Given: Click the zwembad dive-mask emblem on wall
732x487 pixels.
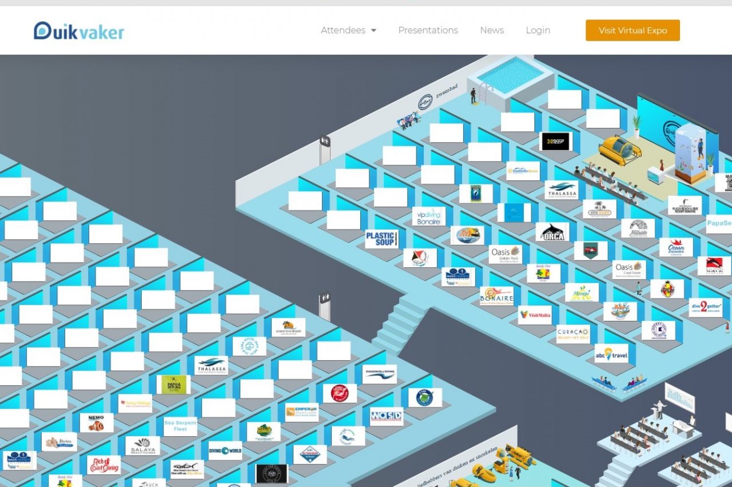Looking at the screenshot, I should [x=425, y=103].
